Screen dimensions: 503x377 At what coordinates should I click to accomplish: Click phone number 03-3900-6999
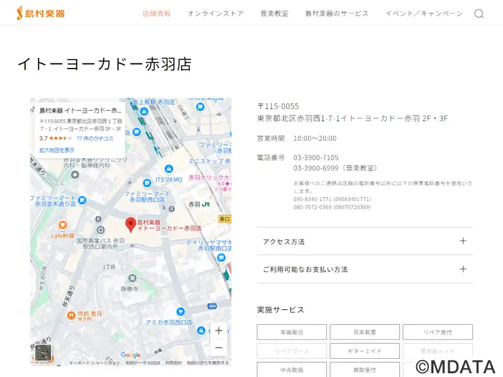tap(316, 168)
